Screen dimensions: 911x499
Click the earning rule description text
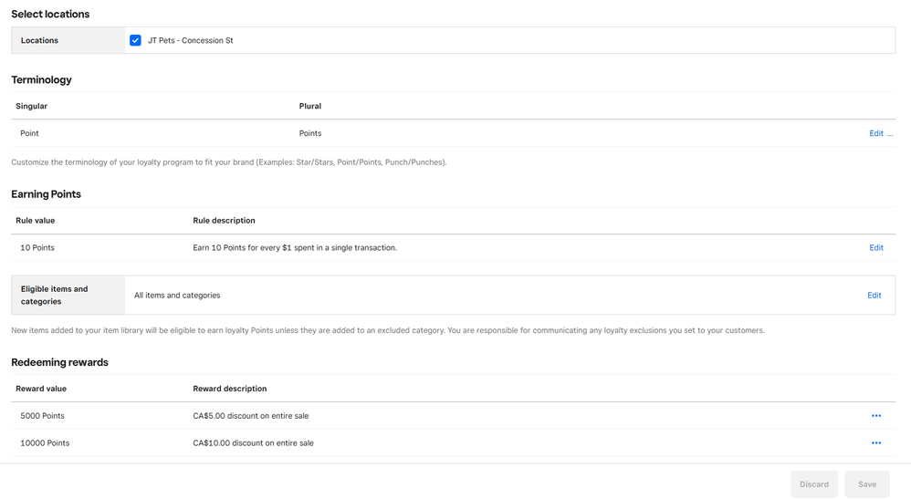[x=295, y=247]
